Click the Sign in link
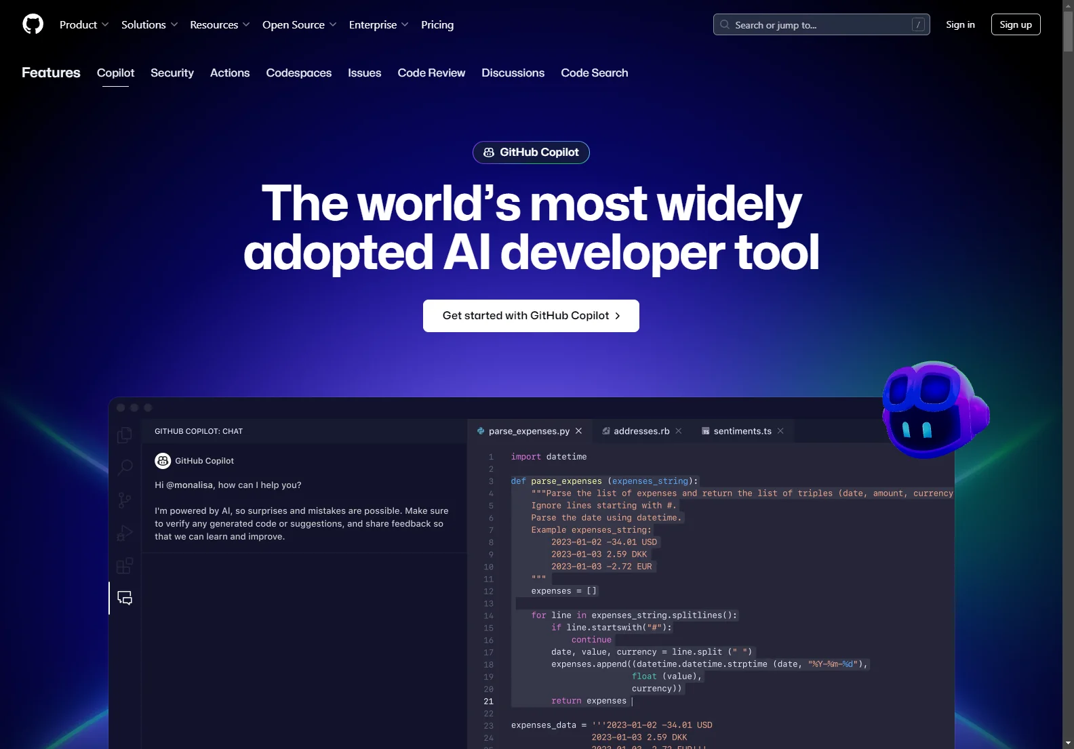Viewport: 1074px width, 749px height. [x=960, y=24]
